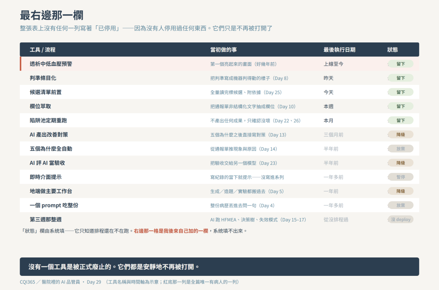Select the 一個 prompt 吃整份 row name
Image resolution: width=439 pixels, height=290 pixels.
(54, 205)
